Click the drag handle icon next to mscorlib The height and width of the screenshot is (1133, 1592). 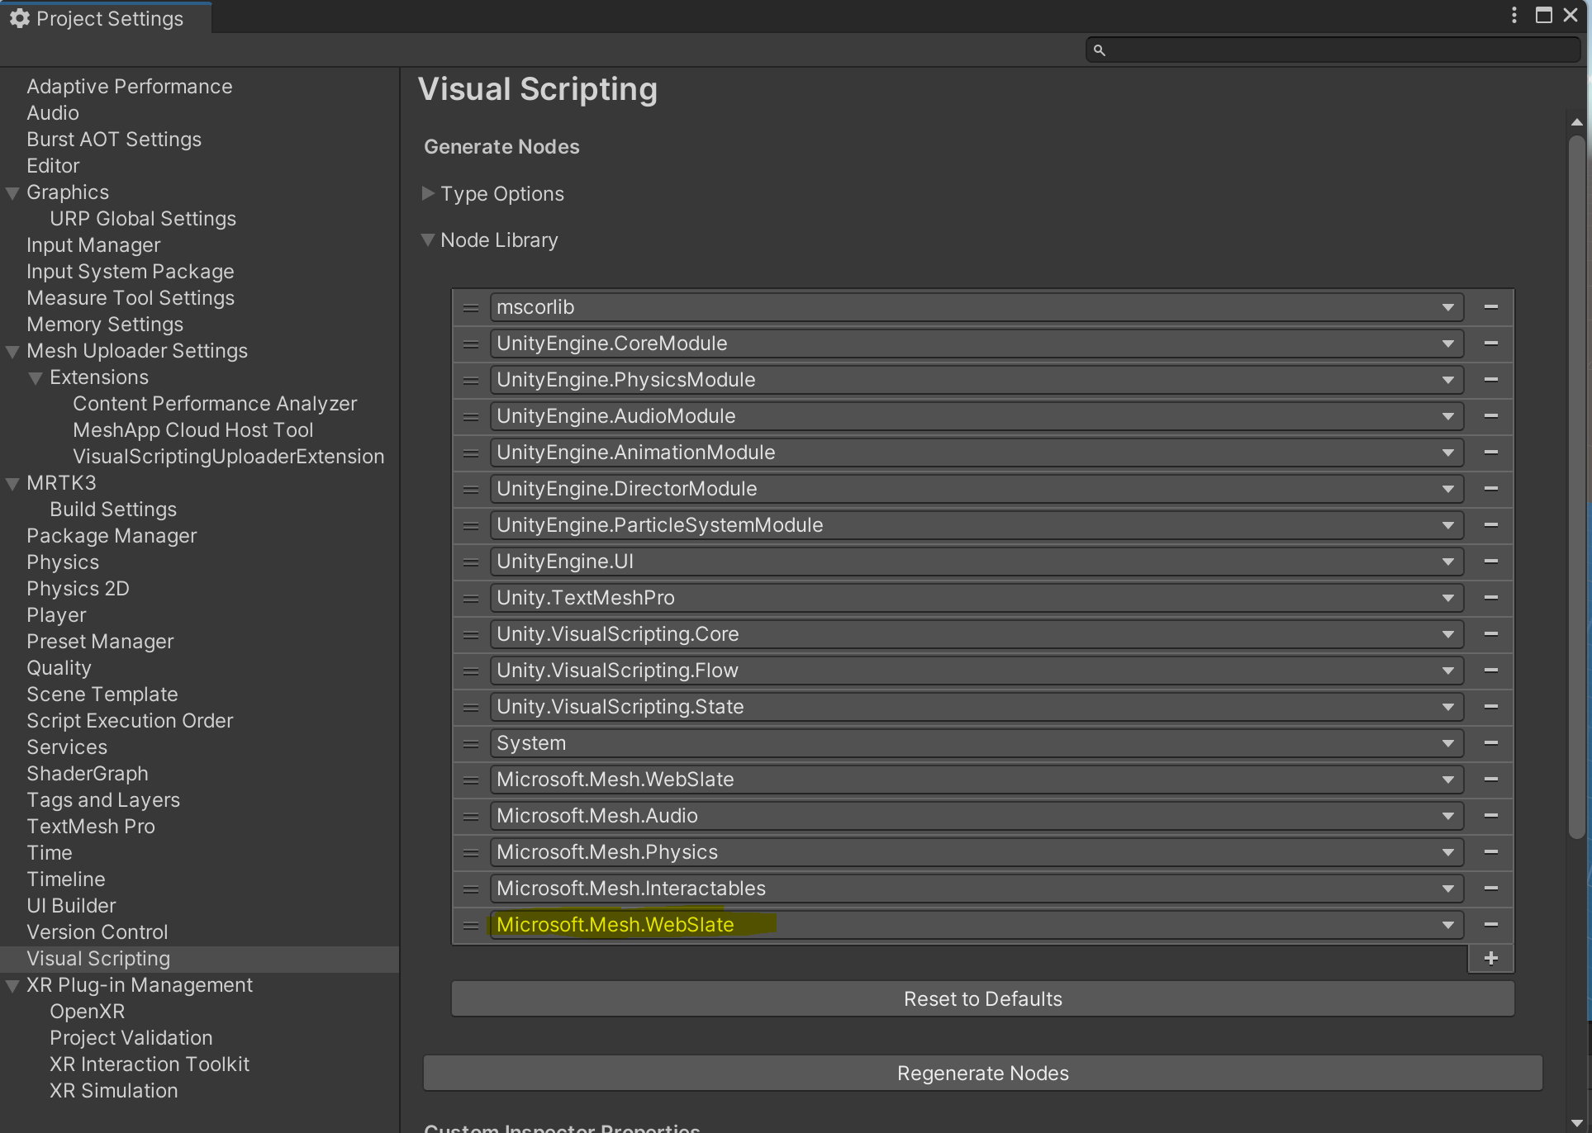pyautogui.click(x=471, y=306)
